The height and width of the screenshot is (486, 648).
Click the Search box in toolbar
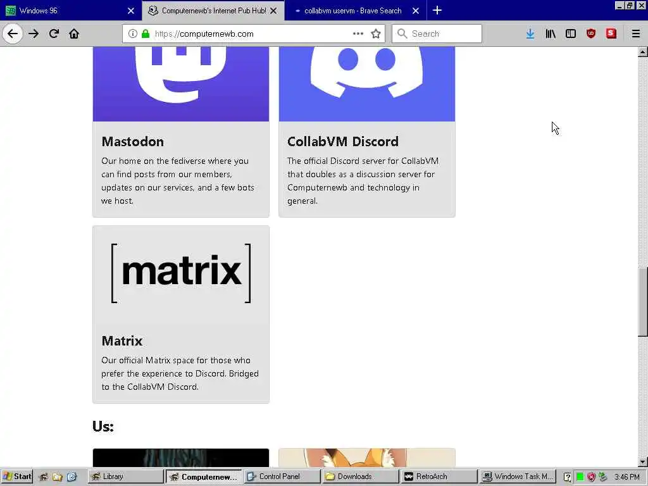click(437, 34)
